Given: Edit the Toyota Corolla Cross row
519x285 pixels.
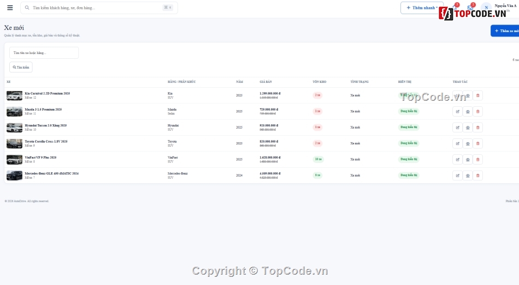Looking at the screenshot, I should pyautogui.click(x=457, y=144).
